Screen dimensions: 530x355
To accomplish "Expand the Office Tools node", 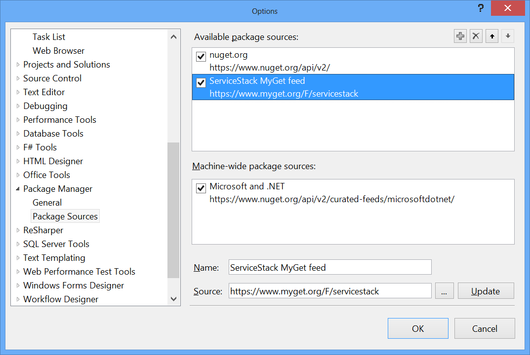I will [x=18, y=175].
